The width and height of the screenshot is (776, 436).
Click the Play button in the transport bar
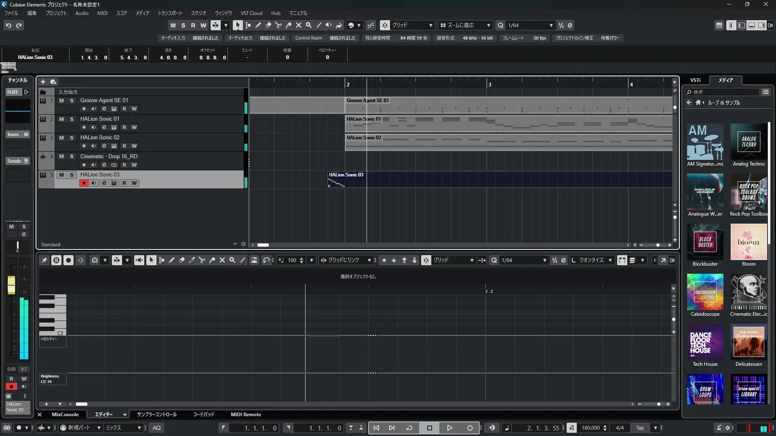click(449, 428)
